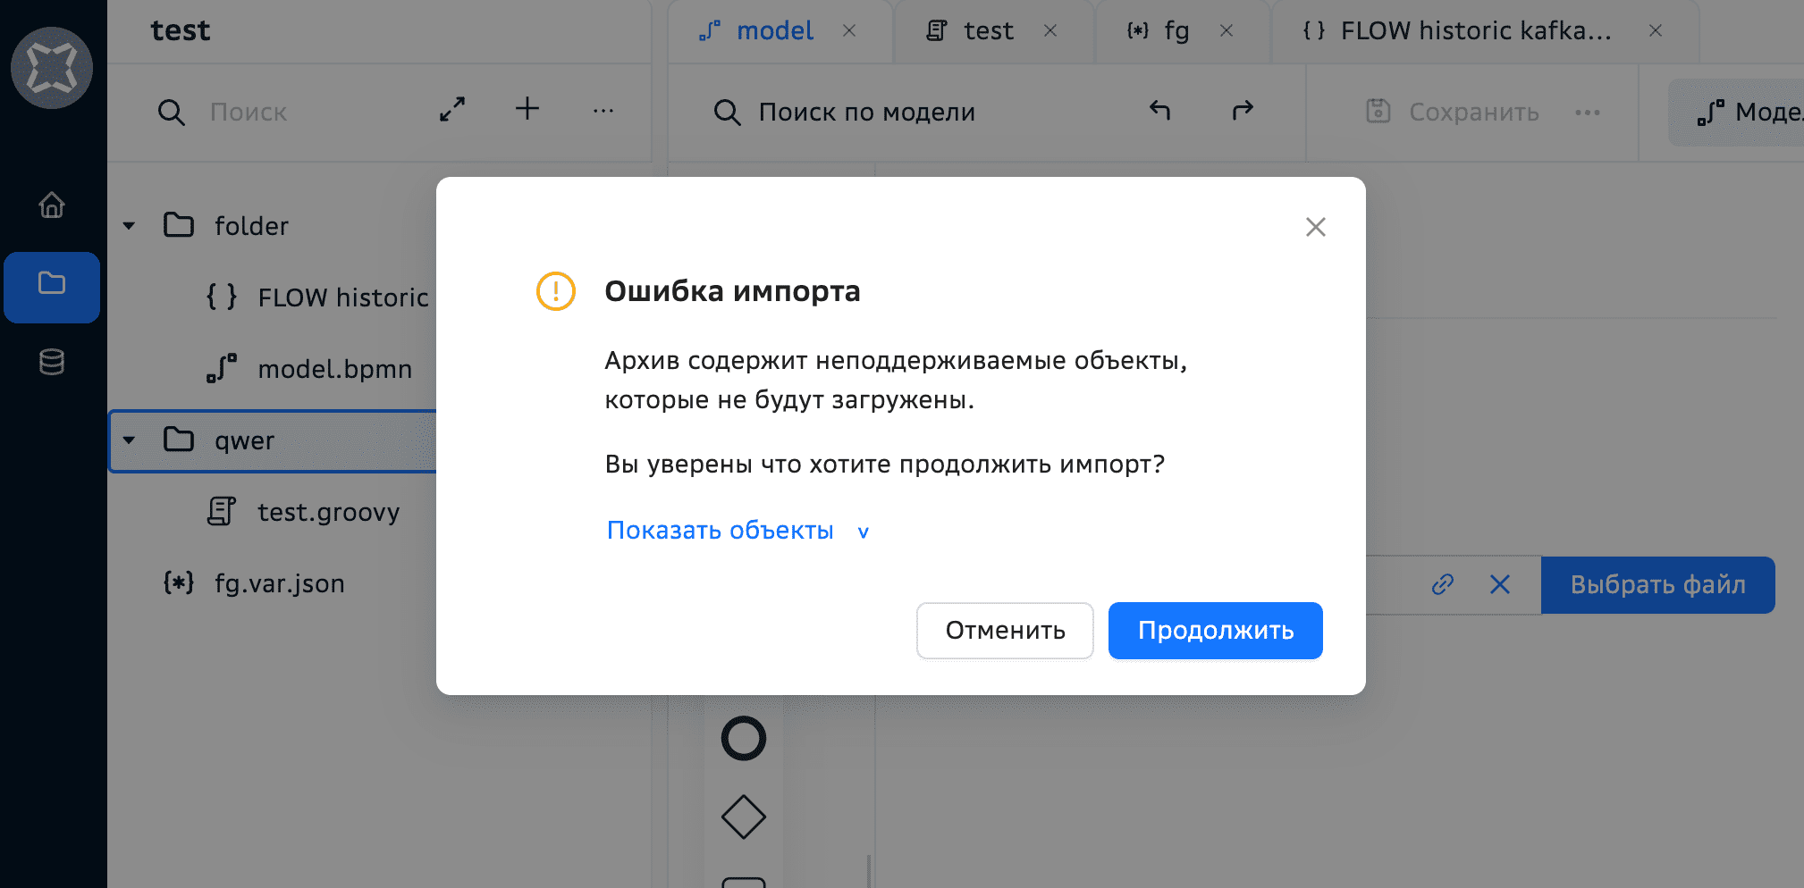Click the Выбрать файл button
The image size is (1804, 888).
[1657, 584]
